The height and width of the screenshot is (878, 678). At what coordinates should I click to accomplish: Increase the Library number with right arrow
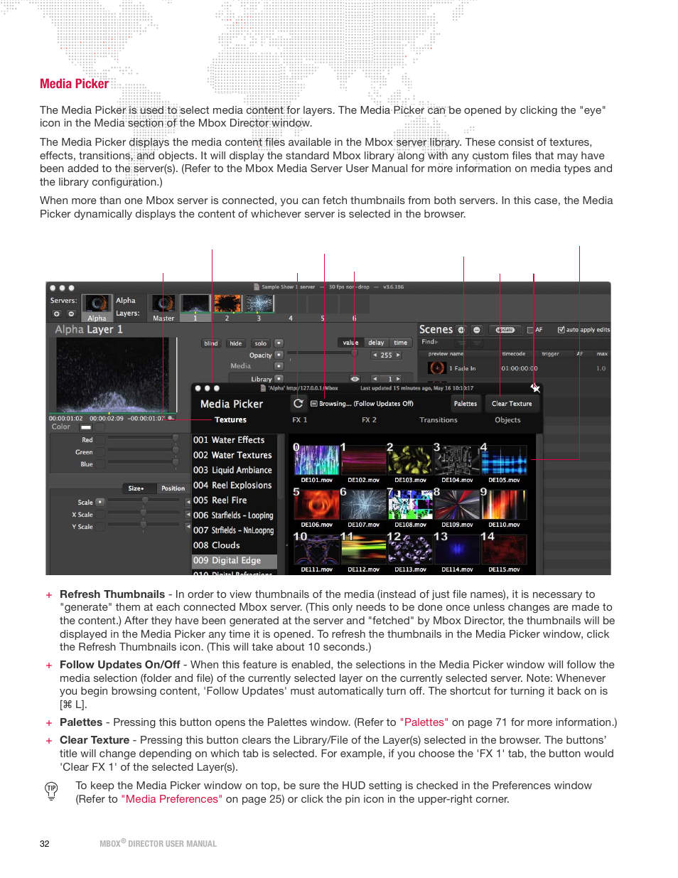398,379
